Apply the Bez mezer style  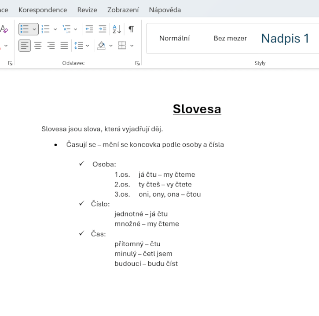click(230, 38)
